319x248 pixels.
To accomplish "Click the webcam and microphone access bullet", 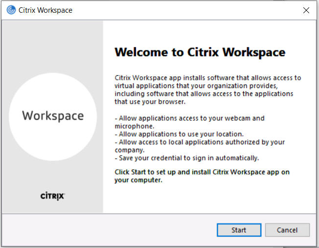I will (189, 122).
